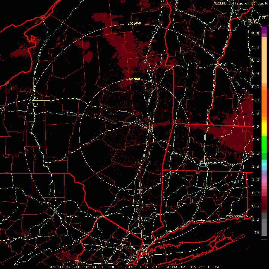Select the [PHAS] unit label above the scale
The height and width of the screenshot is (269, 269).
click(253, 21)
